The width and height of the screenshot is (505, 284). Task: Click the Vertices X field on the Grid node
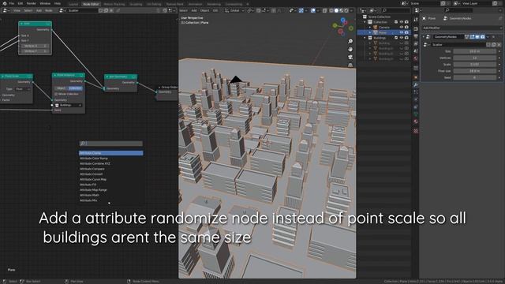tap(35, 46)
